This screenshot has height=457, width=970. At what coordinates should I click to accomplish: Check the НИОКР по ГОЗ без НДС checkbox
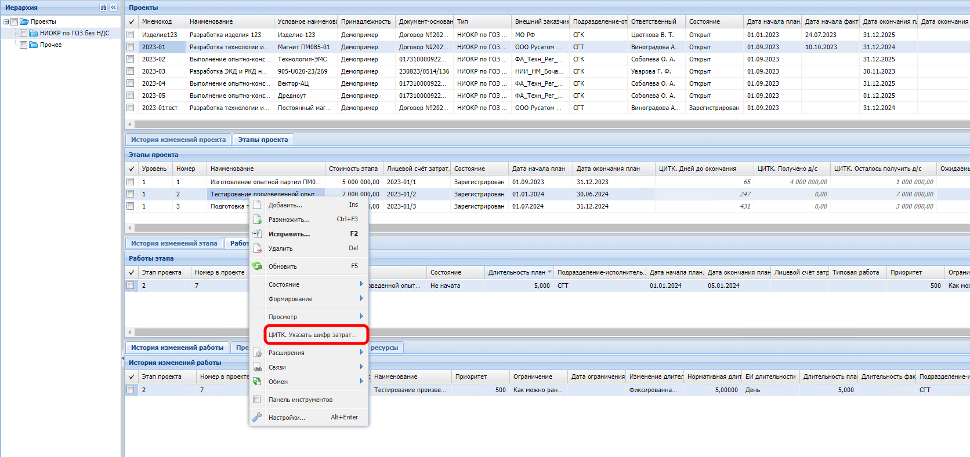(24, 34)
